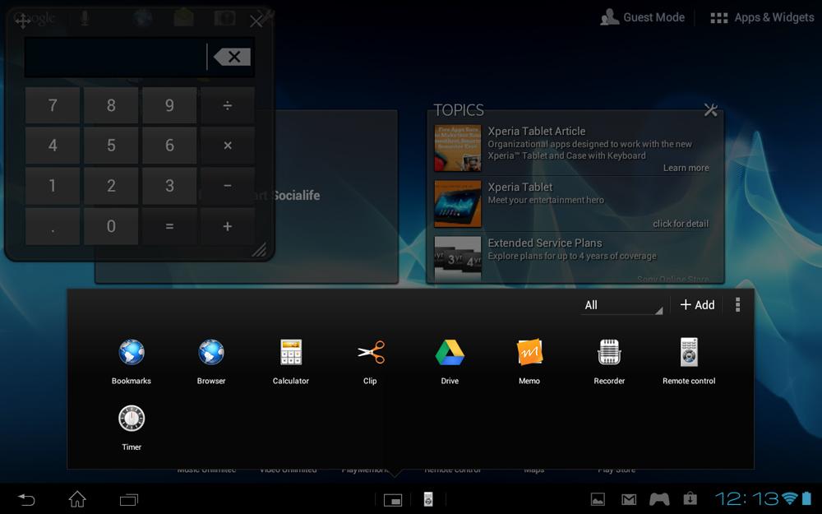
Task: Open the picture notification icon
Action: point(598,499)
